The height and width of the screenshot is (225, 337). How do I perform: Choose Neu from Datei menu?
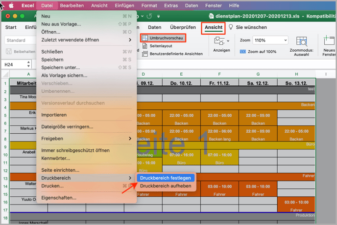point(86,16)
